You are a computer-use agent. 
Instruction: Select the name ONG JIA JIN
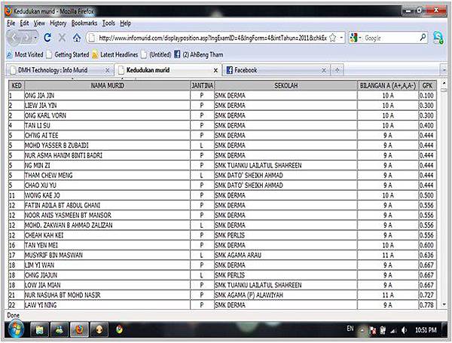tap(39, 96)
